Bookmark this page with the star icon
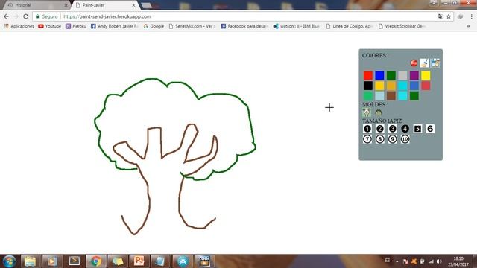Screen dimensions: 477x268 [449, 16]
